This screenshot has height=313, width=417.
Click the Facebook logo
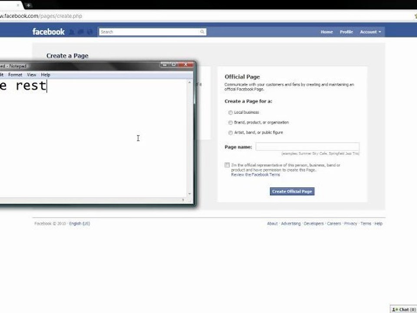point(48,32)
